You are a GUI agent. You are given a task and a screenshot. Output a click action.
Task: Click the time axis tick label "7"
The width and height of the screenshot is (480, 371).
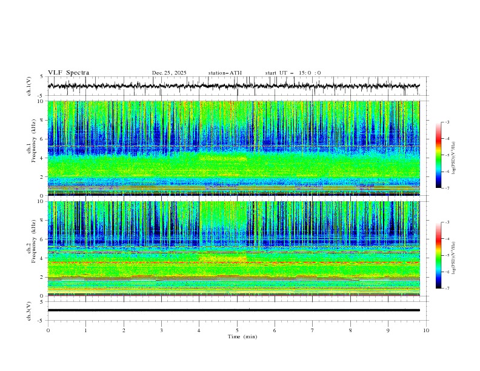[313, 330]
